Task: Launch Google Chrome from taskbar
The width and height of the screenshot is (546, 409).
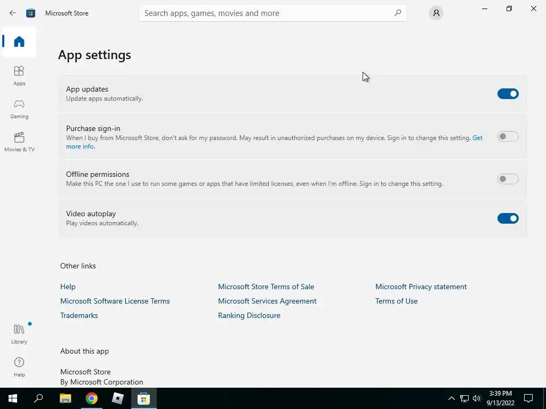Action: tap(92, 398)
